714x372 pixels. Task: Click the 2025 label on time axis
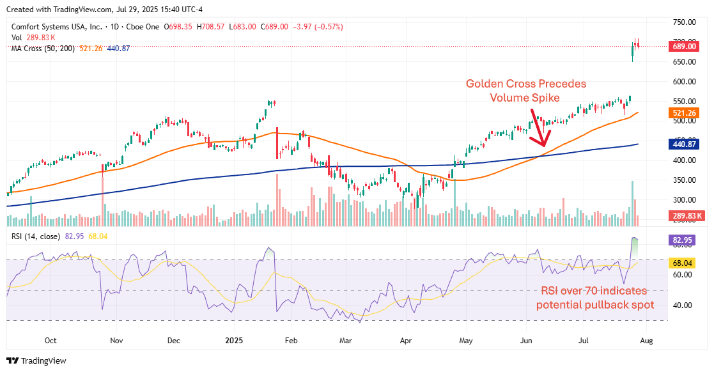233,341
